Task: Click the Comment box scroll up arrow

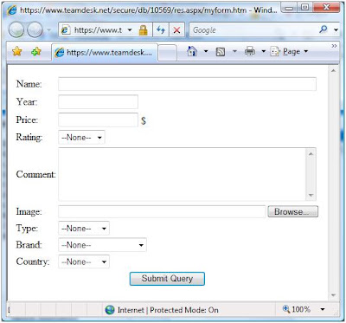Action: 311,154
